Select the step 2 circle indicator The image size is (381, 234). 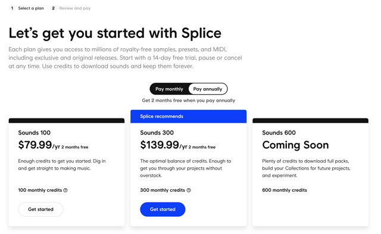point(53,8)
